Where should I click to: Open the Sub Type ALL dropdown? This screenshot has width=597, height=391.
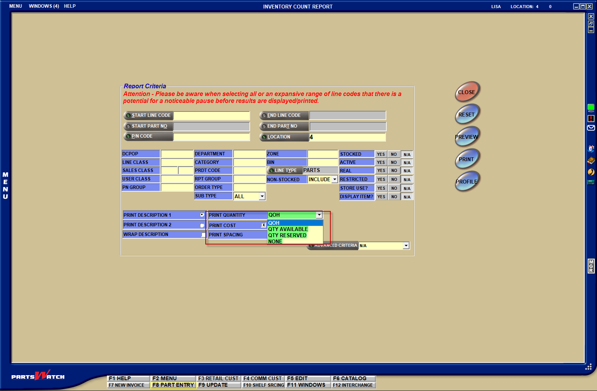(262, 196)
